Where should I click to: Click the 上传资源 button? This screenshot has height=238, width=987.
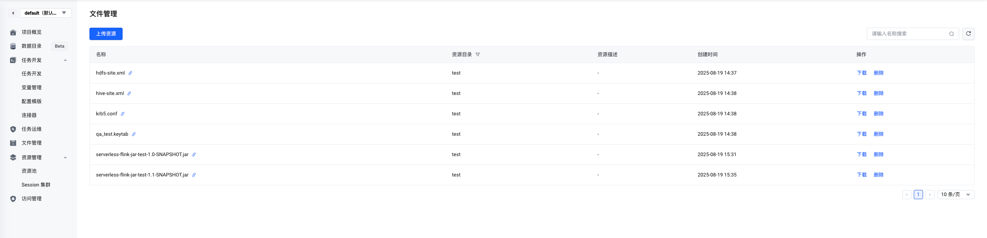[x=106, y=34]
